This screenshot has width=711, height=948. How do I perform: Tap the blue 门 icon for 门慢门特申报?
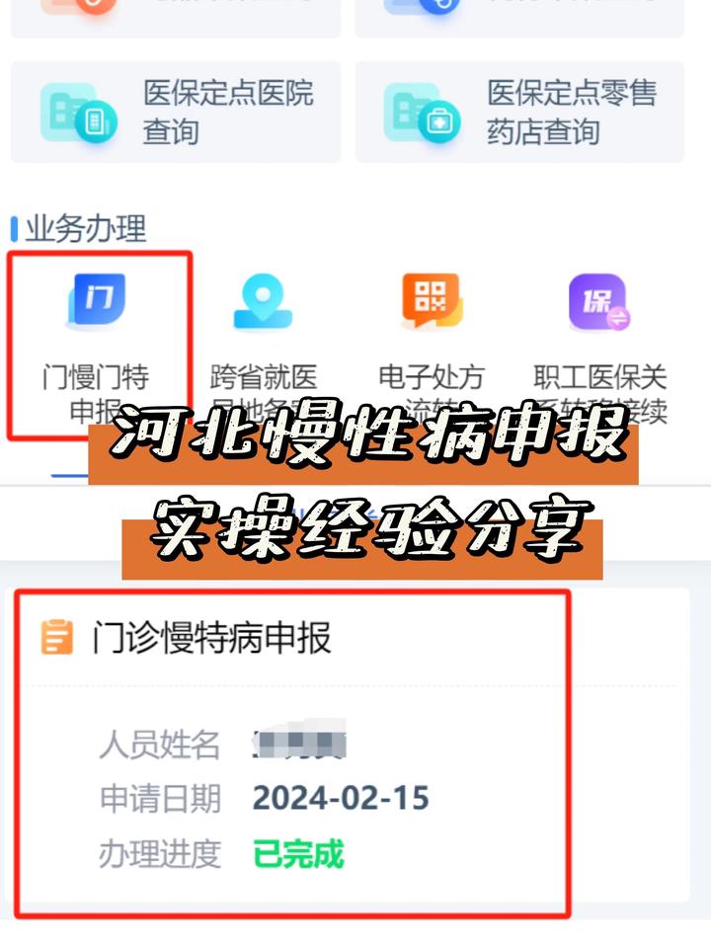tap(97, 300)
